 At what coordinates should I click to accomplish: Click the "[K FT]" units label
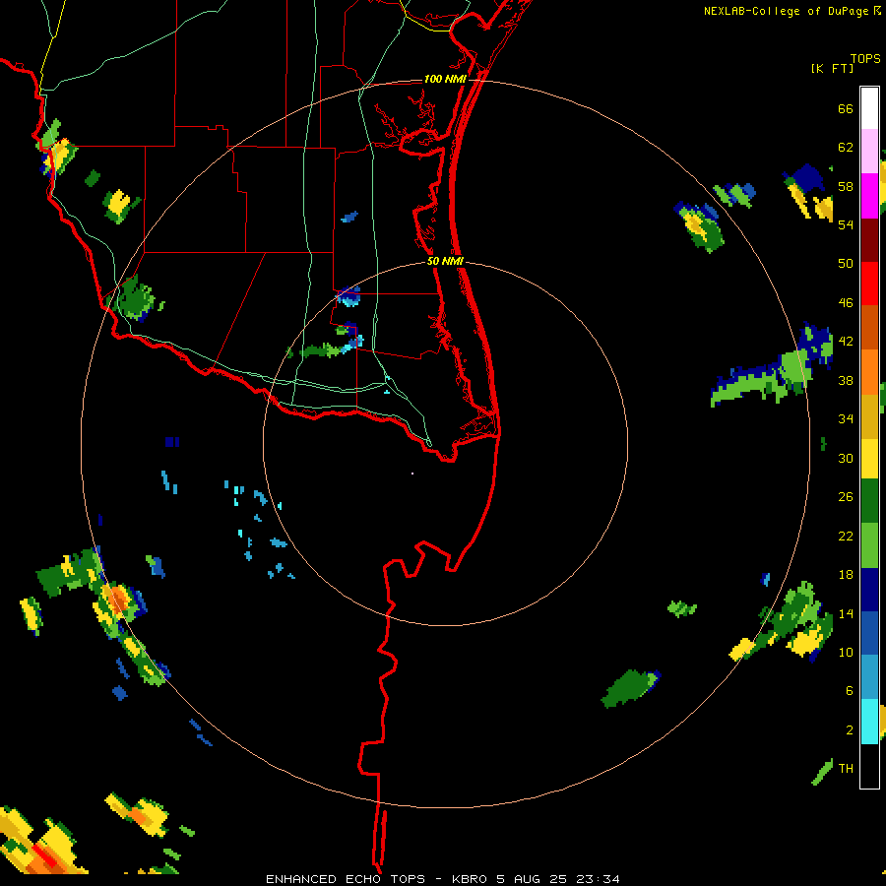pyautogui.click(x=832, y=68)
